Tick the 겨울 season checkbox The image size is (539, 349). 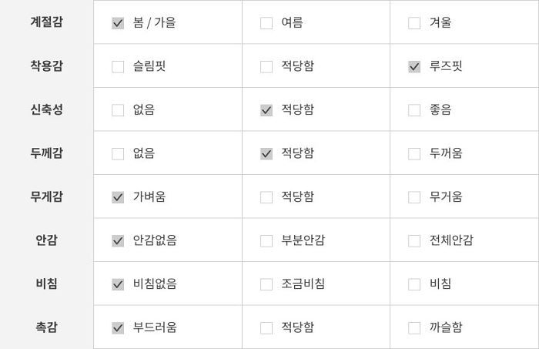[x=414, y=23]
